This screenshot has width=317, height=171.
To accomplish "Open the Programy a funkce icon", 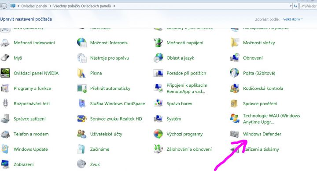I will [5, 88].
